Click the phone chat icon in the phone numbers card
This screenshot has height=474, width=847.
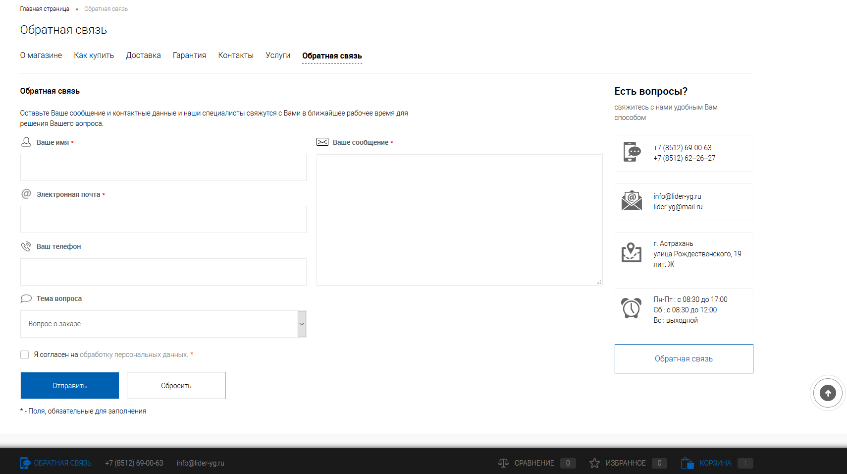632,152
